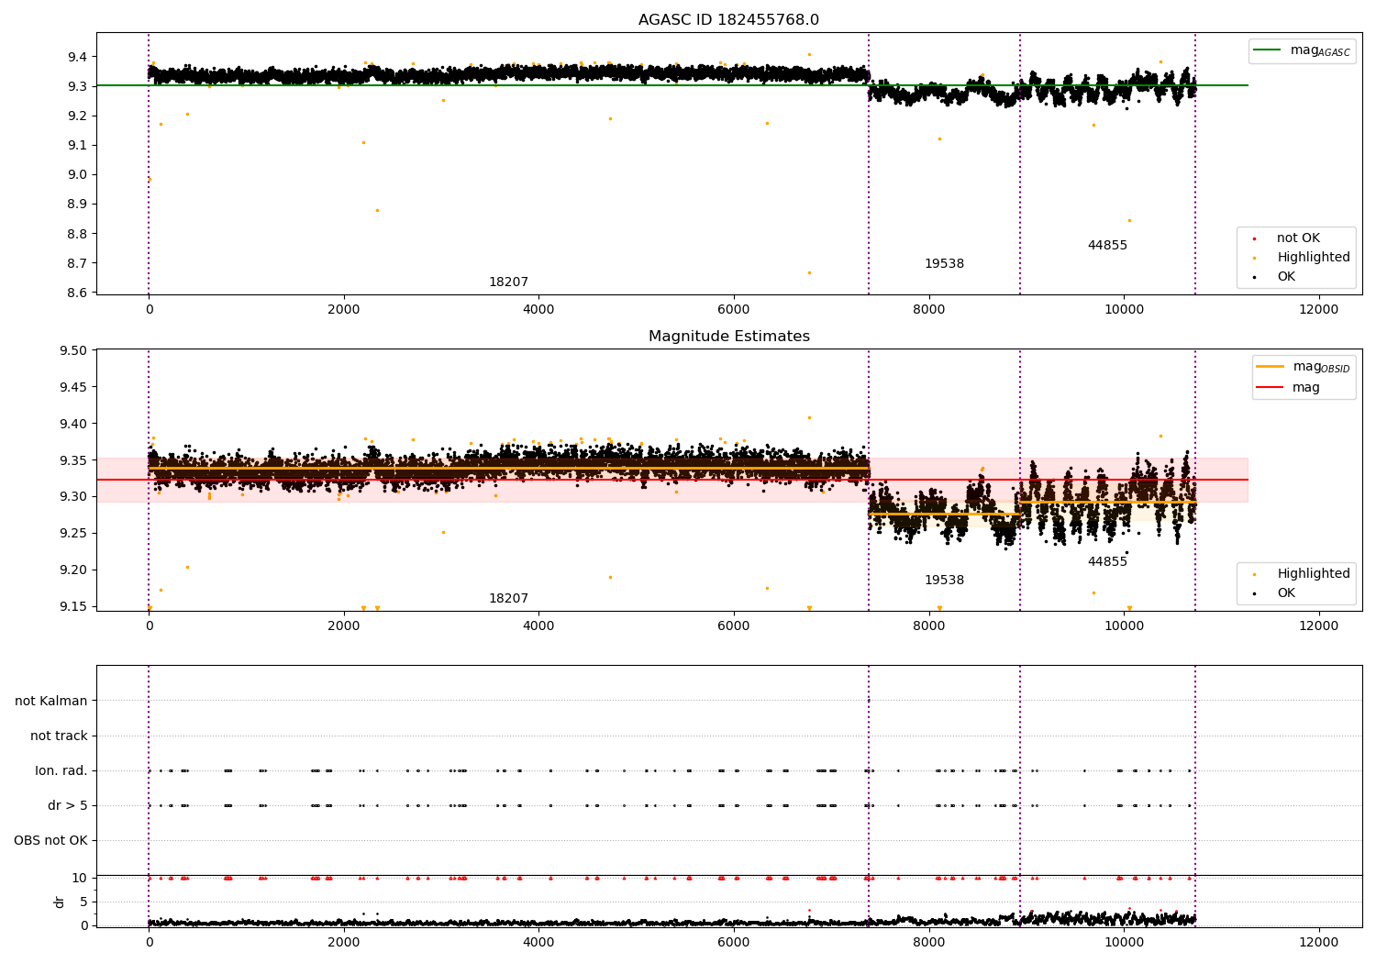Select 'not OK' legend entry in AGASC plot
Viewport: 1376px width, 963px height.
point(1298,238)
